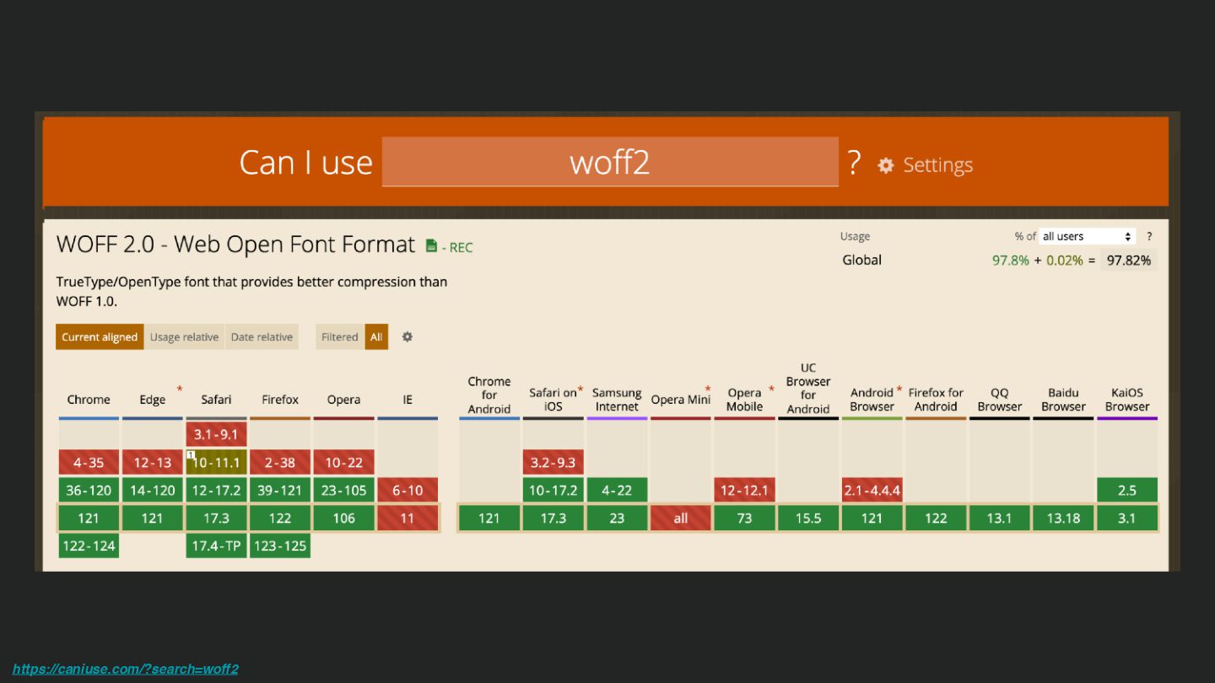This screenshot has height=683, width=1215.
Task: Toggle the All browsers option
Action: point(376,336)
